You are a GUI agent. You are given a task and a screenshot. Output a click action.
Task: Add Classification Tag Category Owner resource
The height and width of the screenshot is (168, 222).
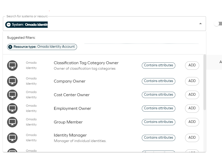pos(192,65)
